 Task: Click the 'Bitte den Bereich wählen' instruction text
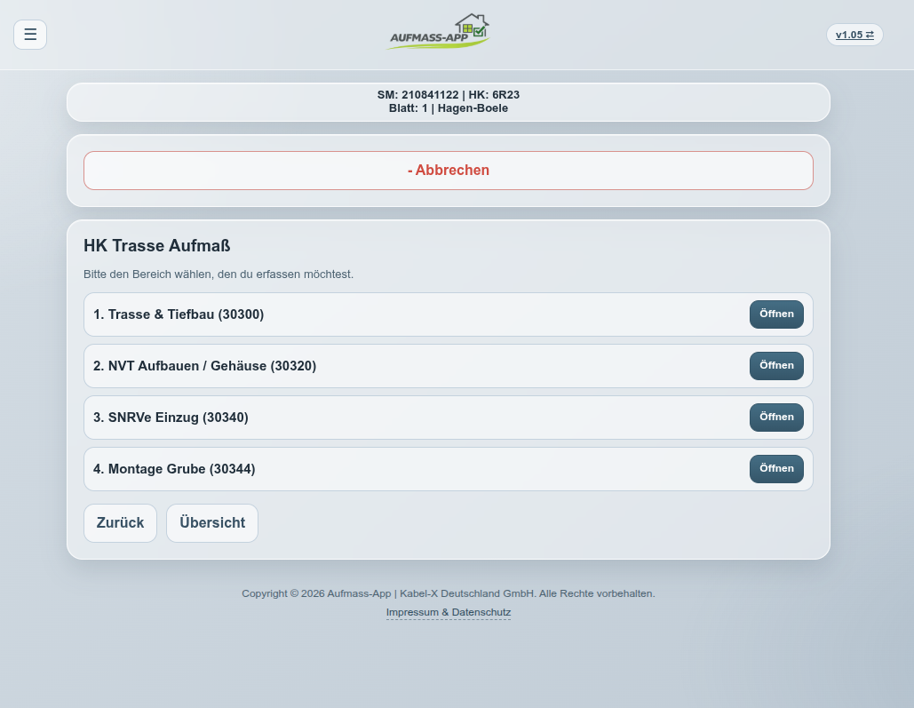click(x=218, y=274)
